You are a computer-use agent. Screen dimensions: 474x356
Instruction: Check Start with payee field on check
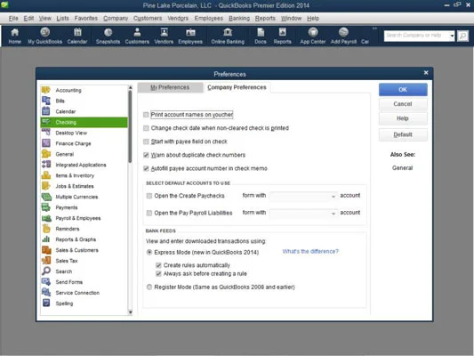(146, 142)
